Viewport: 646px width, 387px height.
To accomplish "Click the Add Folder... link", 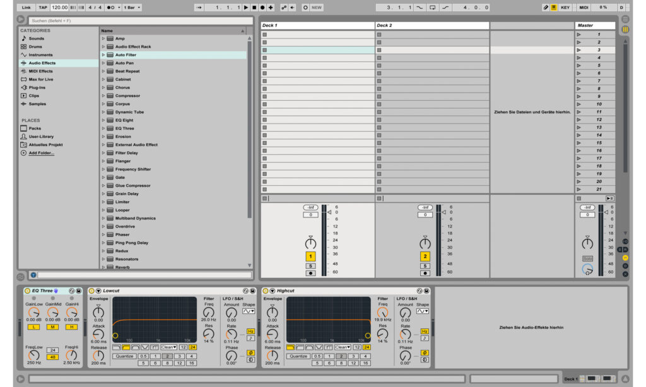I will point(41,153).
